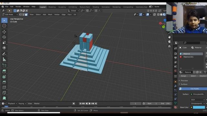Click the pan view hand gizmo

coord(169,37)
